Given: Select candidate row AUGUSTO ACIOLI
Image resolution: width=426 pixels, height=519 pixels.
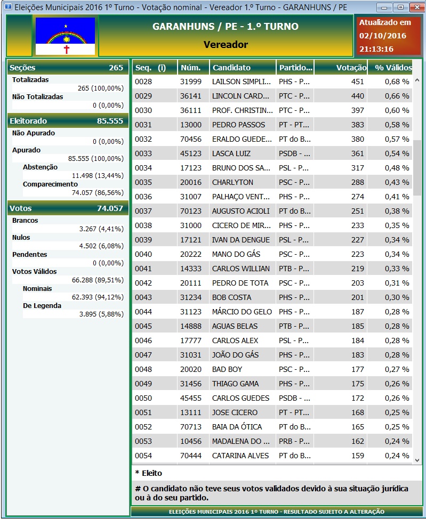Looking at the screenshot, I should pyautogui.click(x=272, y=211).
